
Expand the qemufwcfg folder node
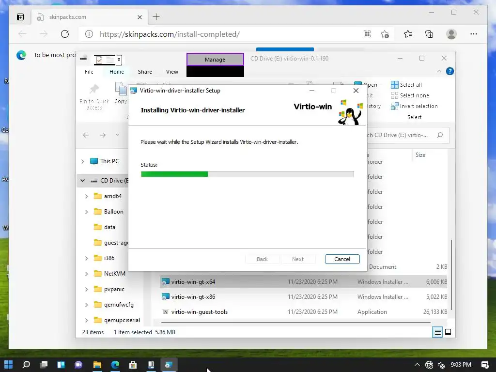(x=86, y=305)
